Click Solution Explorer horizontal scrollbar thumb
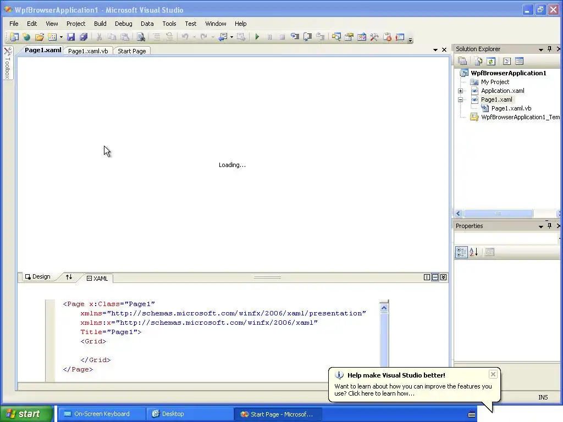This screenshot has height=422, width=563. click(x=498, y=214)
